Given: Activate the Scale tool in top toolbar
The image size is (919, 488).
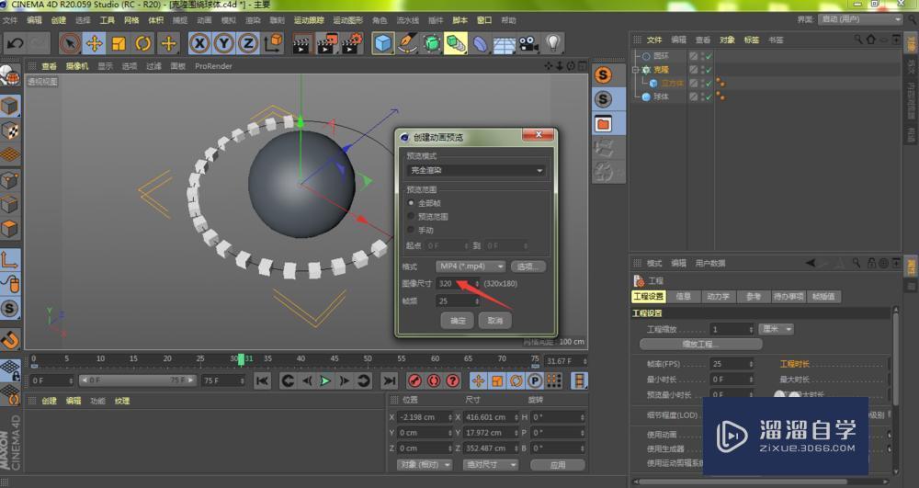Looking at the screenshot, I should point(119,43).
